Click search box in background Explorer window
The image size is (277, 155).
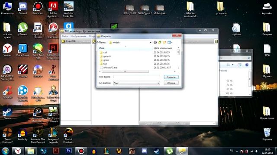point(235,58)
